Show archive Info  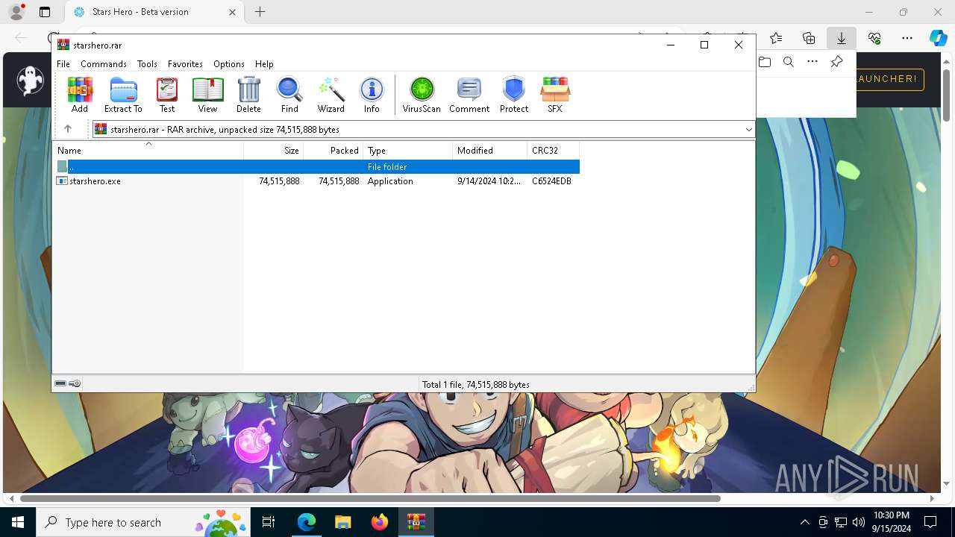coord(372,95)
